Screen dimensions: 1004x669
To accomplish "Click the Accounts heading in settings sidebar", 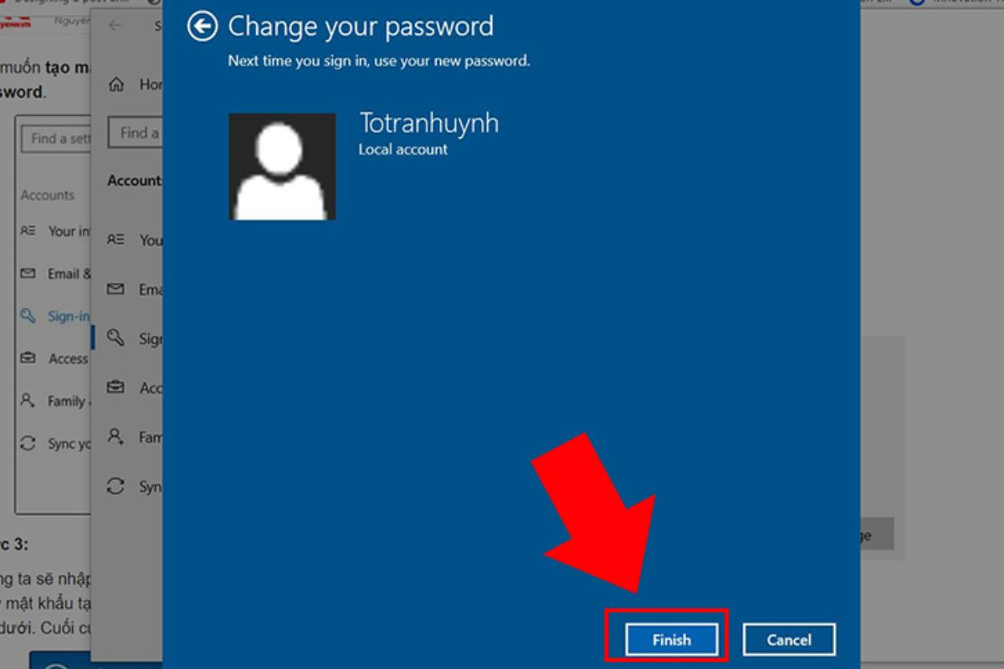I will 135,181.
